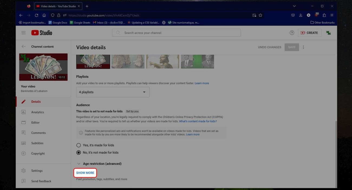
Task: Select 'No, it's not made for kids'
Action: tap(79, 152)
